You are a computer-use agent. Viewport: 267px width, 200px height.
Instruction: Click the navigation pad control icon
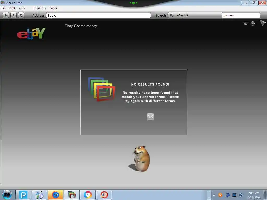click(x=253, y=24)
